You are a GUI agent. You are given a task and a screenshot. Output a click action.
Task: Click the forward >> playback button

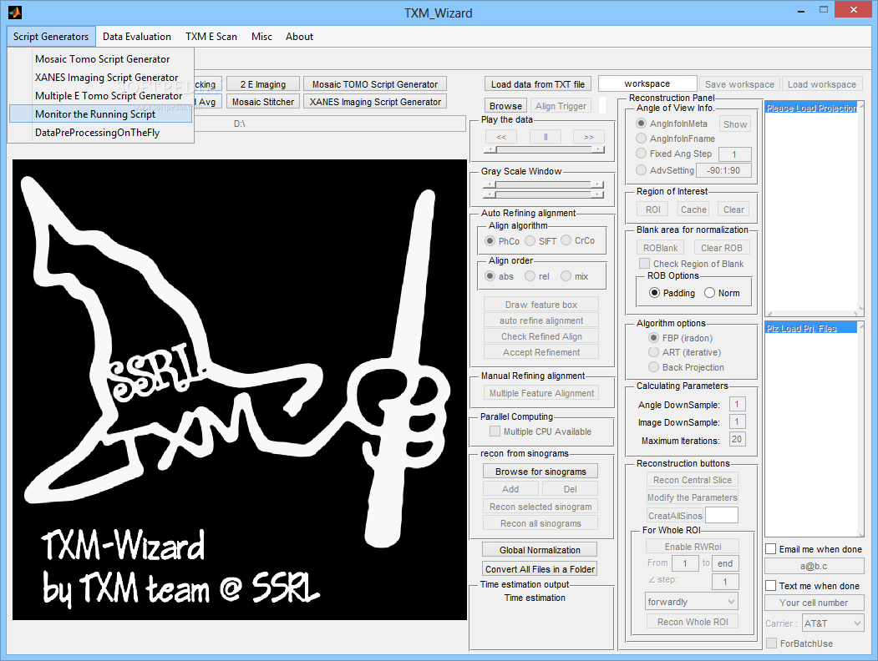point(588,136)
